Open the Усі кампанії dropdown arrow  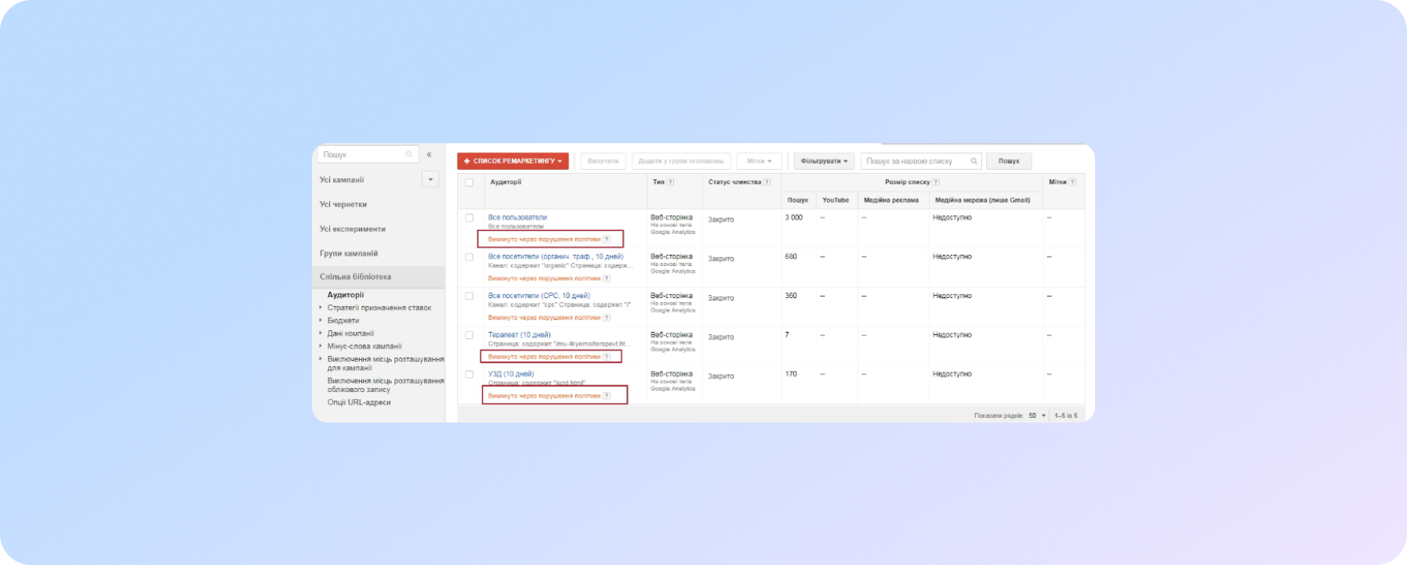[x=430, y=180]
